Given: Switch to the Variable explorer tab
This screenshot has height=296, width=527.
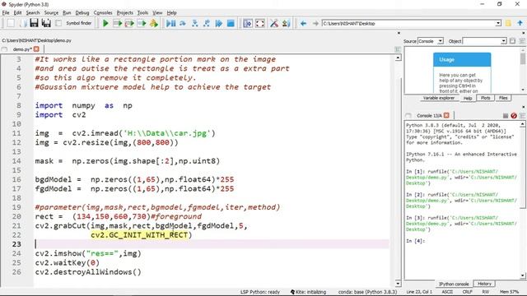Looking at the screenshot, I should tap(438, 98).
